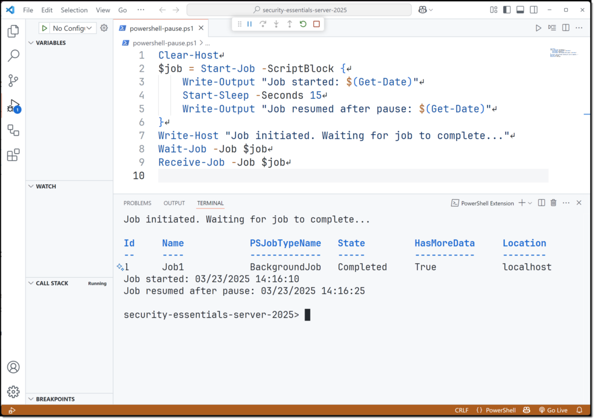Run selection using the editor title icon
The height and width of the screenshot is (420, 595).
552,28
